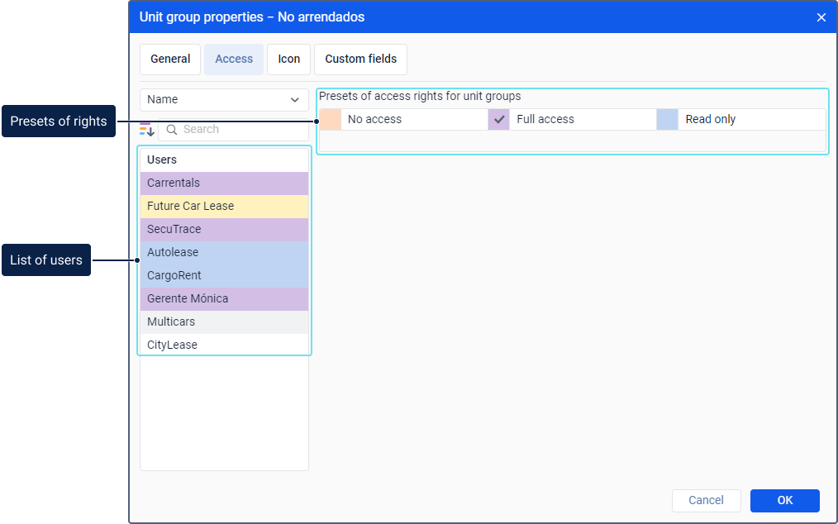Click the search magnifier icon
Image resolution: width=838 pixels, height=524 pixels.
tap(172, 130)
